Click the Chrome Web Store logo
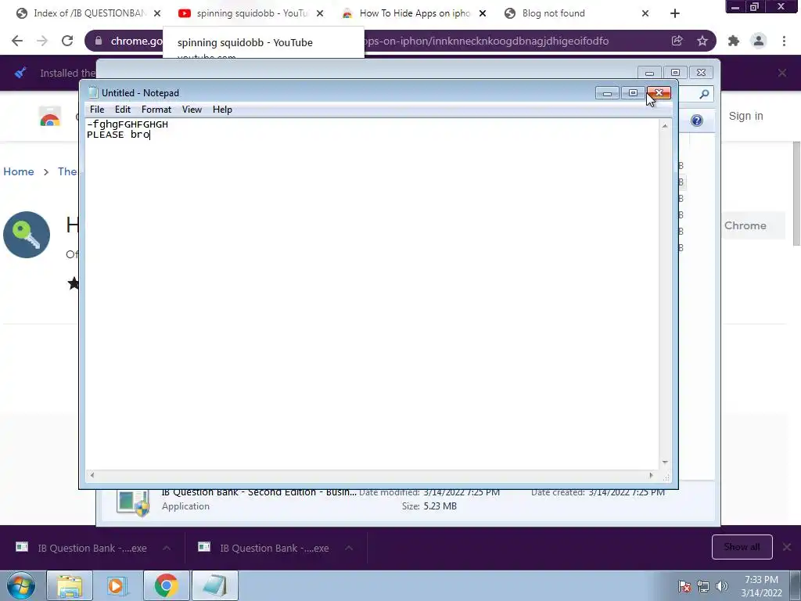The height and width of the screenshot is (601, 801). click(x=50, y=117)
